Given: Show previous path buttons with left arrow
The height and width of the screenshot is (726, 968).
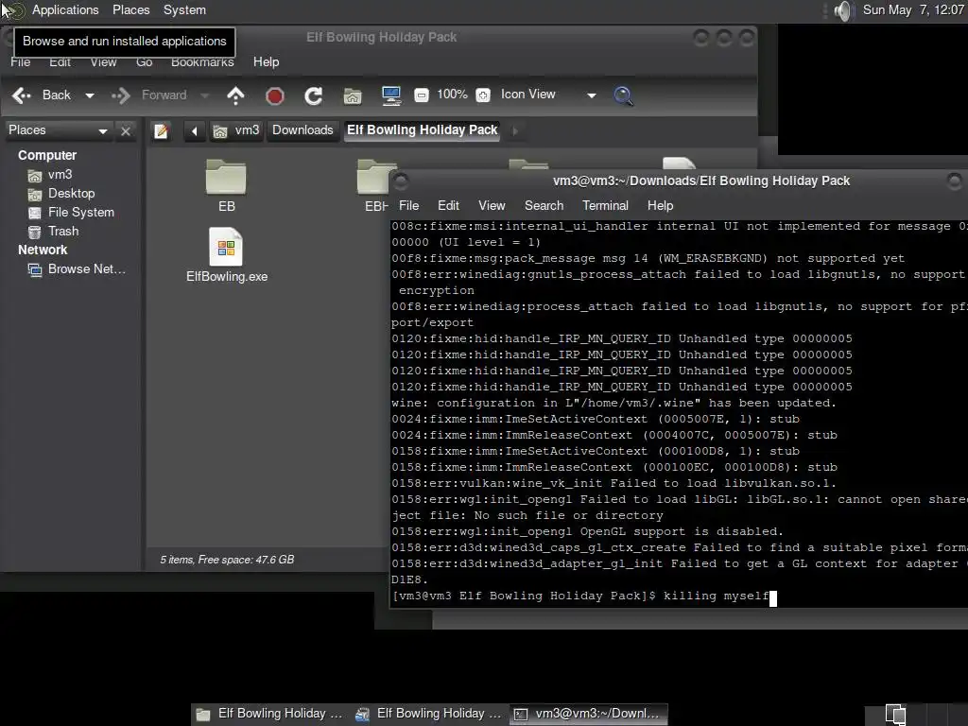Looking at the screenshot, I should (195, 130).
